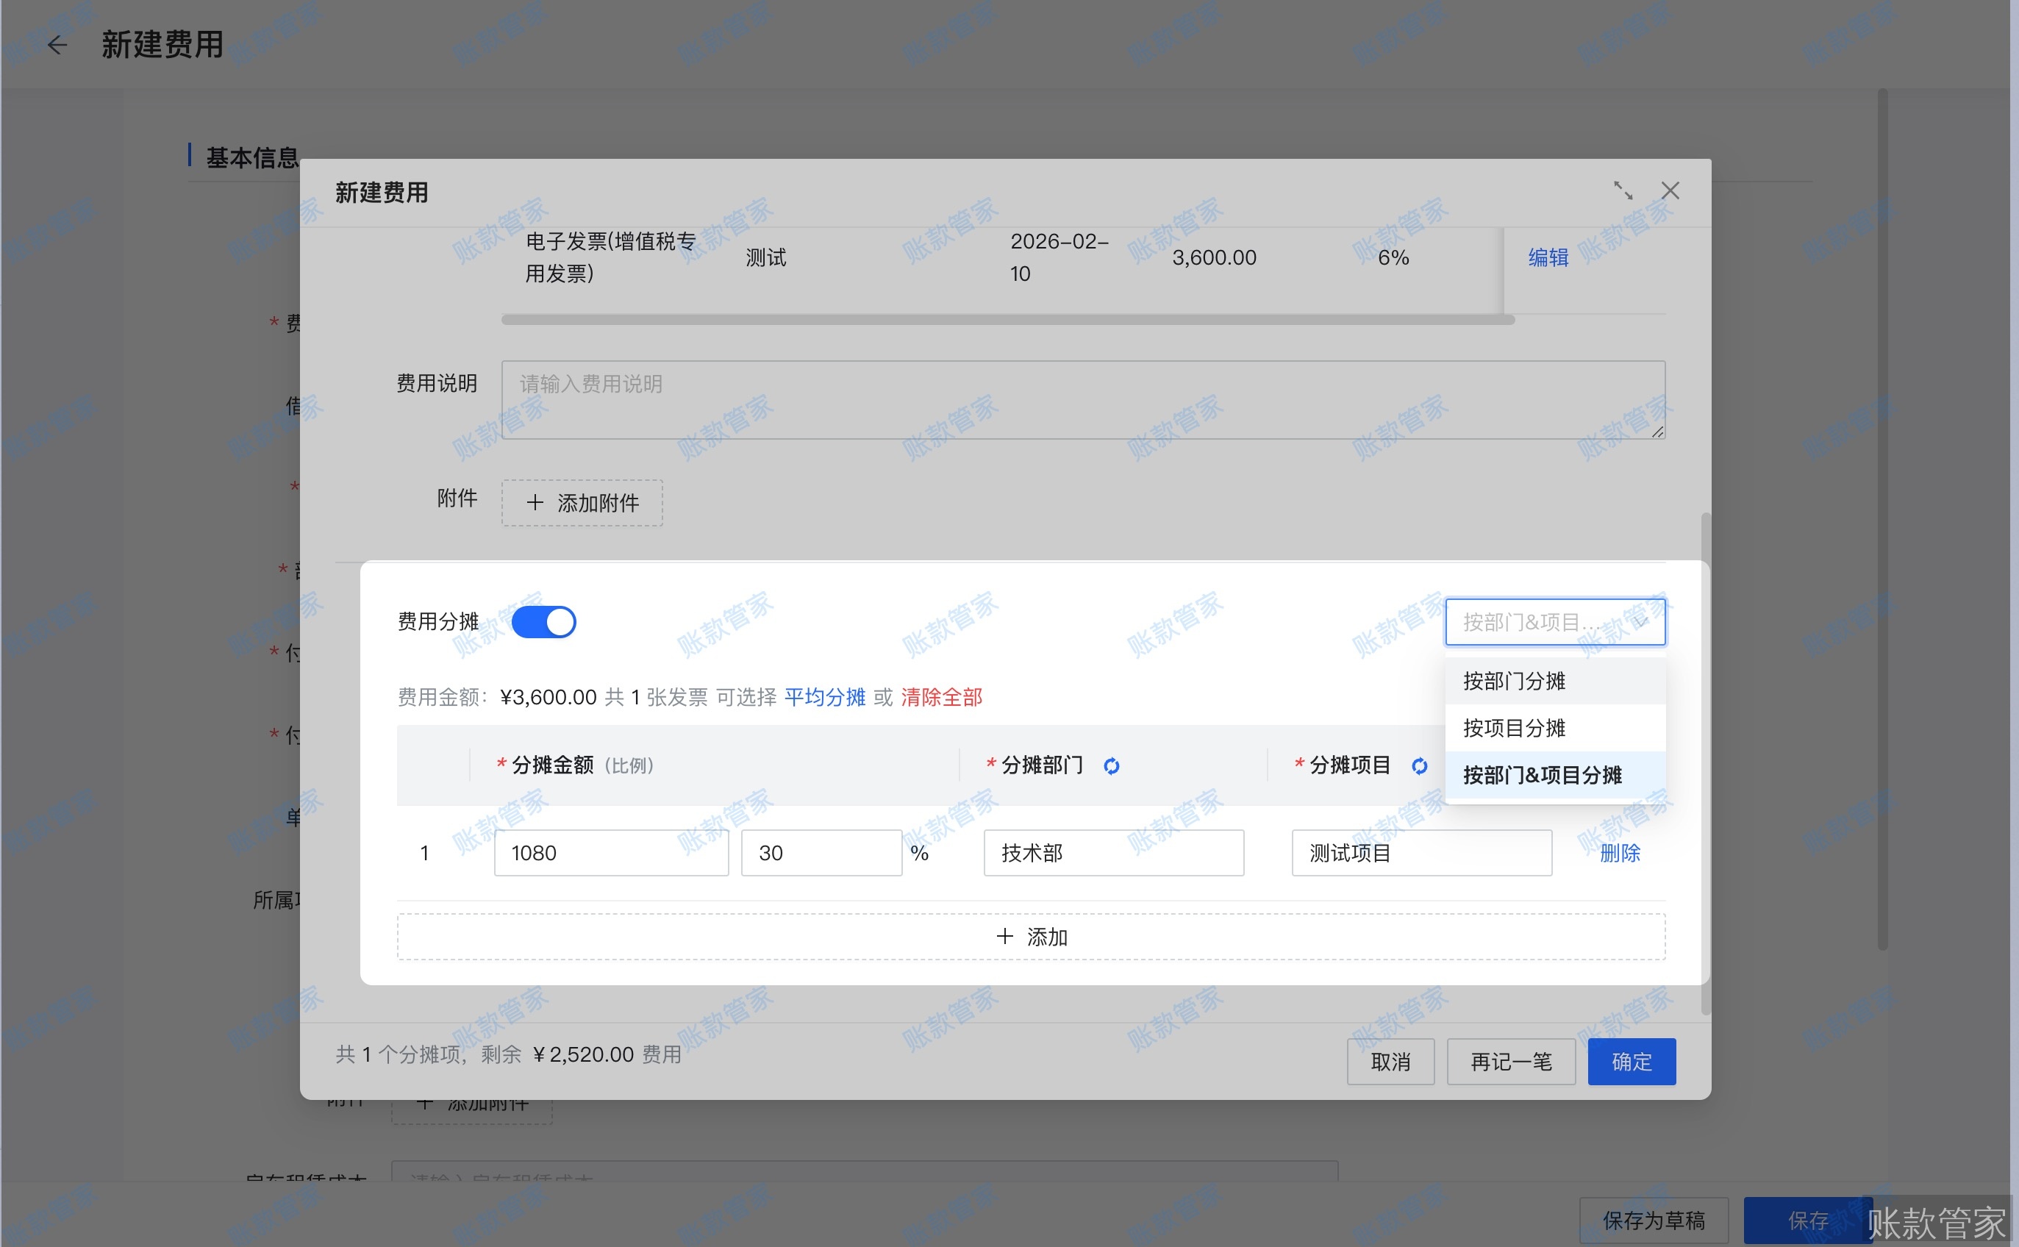This screenshot has height=1247, width=2019.
Task: Click the back arrow beside 新建费用
Action: [57, 46]
